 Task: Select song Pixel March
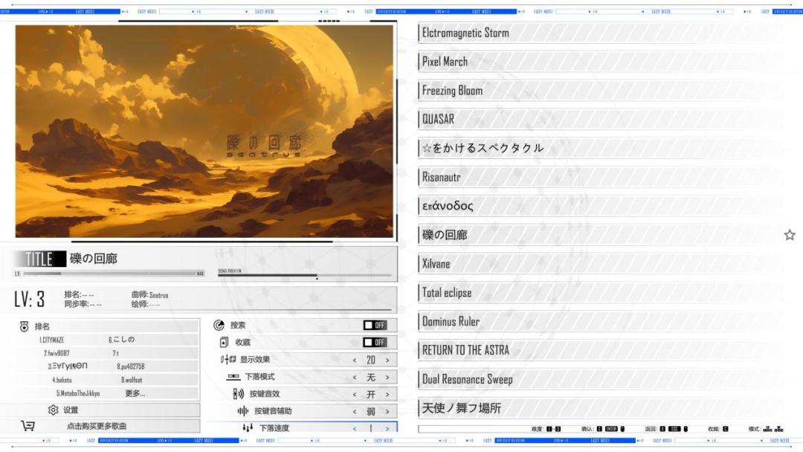600,62
